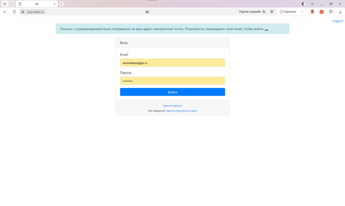Focus the Email input field
Image resolution: width=345 pixels, height=206 pixels.
[172, 63]
